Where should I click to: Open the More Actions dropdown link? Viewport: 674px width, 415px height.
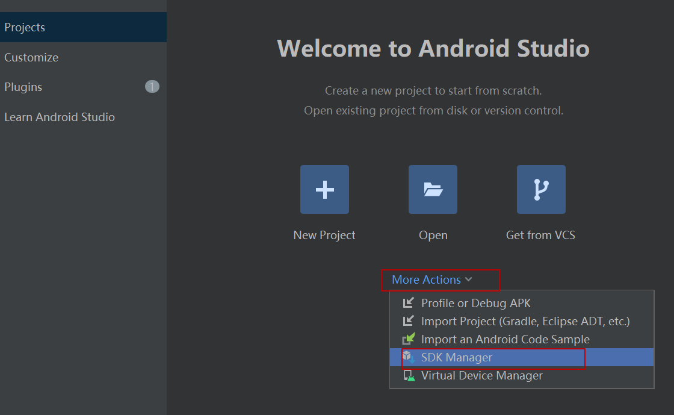[432, 279]
